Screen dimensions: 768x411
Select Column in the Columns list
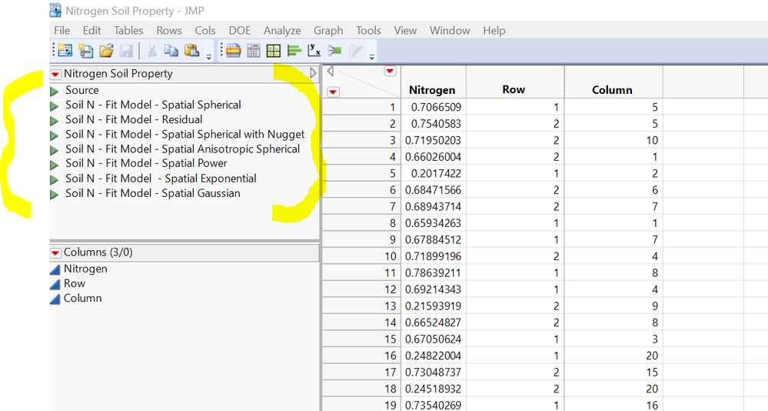[83, 298]
